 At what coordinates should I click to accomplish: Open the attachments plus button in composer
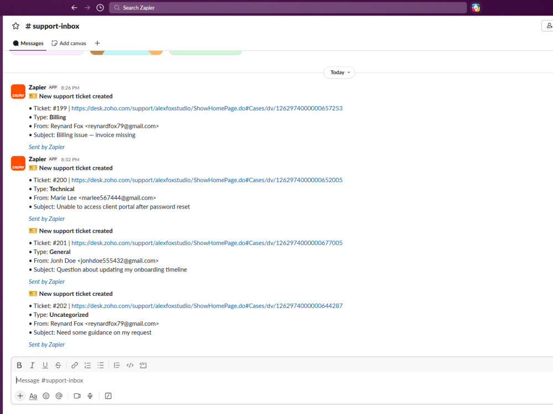point(20,396)
